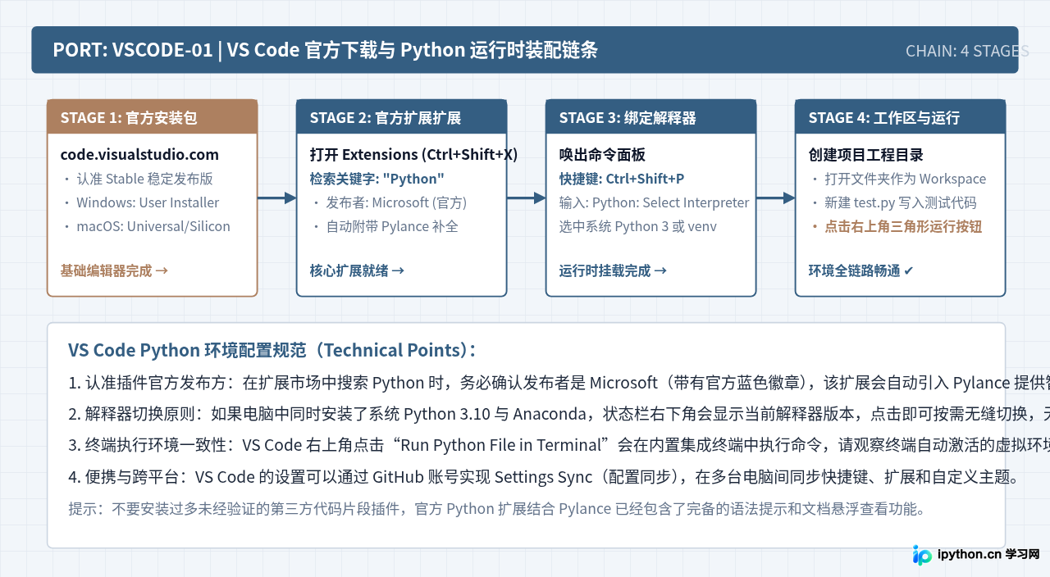
Task: Click '选中系统 Python 3 或 venv' line
Action: [637, 226]
